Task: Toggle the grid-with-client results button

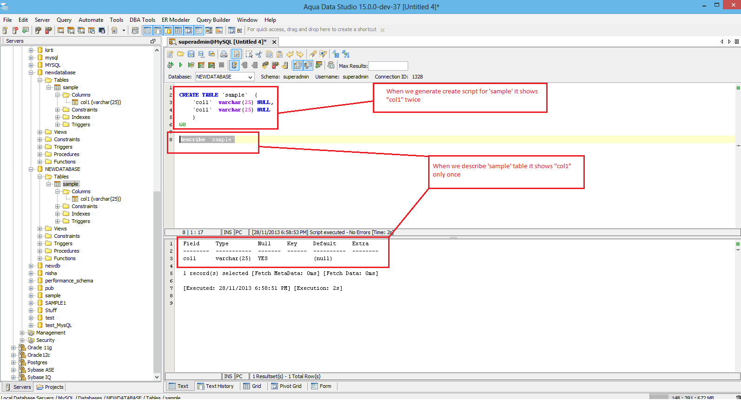Action: (308, 65)
